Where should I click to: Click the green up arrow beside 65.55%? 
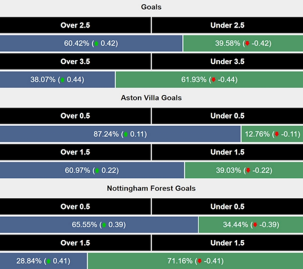coord(104,225)
